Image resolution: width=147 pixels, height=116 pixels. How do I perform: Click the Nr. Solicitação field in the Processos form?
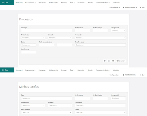click(100, 31)
